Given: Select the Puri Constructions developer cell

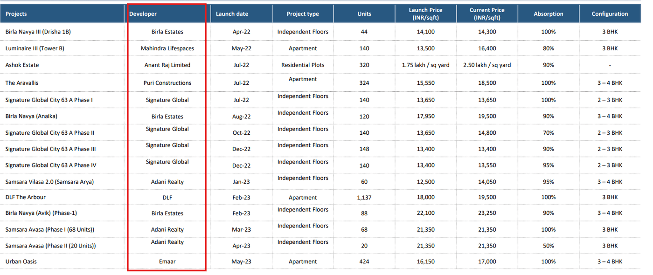Looking at the screenshot, I should tap(167, 83).
